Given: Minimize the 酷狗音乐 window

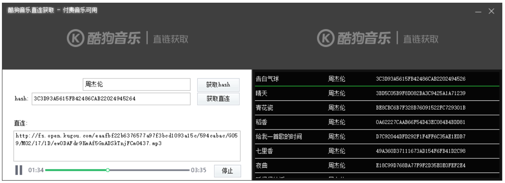Looking at the screenshot, I should click(x=478, y=12).
